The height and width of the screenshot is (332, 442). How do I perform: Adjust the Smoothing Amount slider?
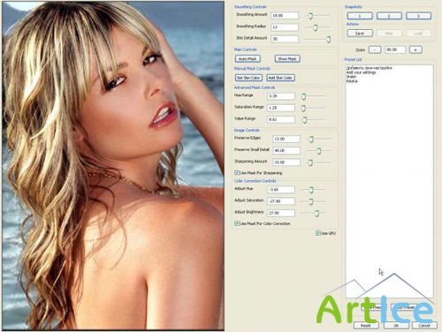pyautogui.click(x=310, y=16)
